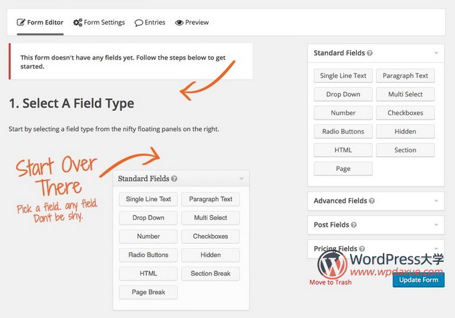Click the 'Start by selecting a field type' sentence
This screenshot has width=455, height=318.
(x=114, y=129)
